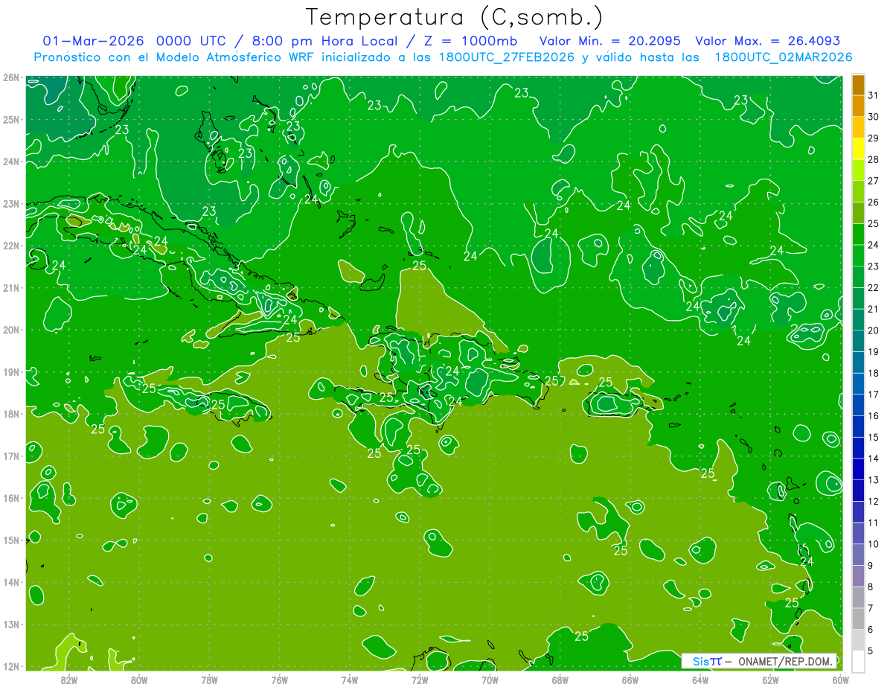Click the 64W longitude label
This screenshot has height=690, width=893.
click(x=700, y=680)
